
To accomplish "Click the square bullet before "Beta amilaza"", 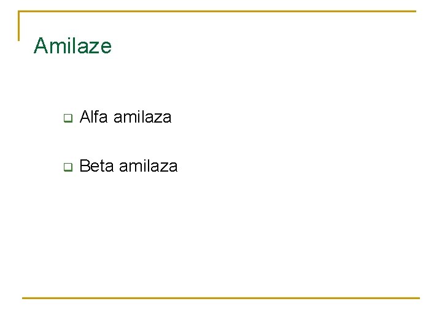I will [x=68, y=166].
